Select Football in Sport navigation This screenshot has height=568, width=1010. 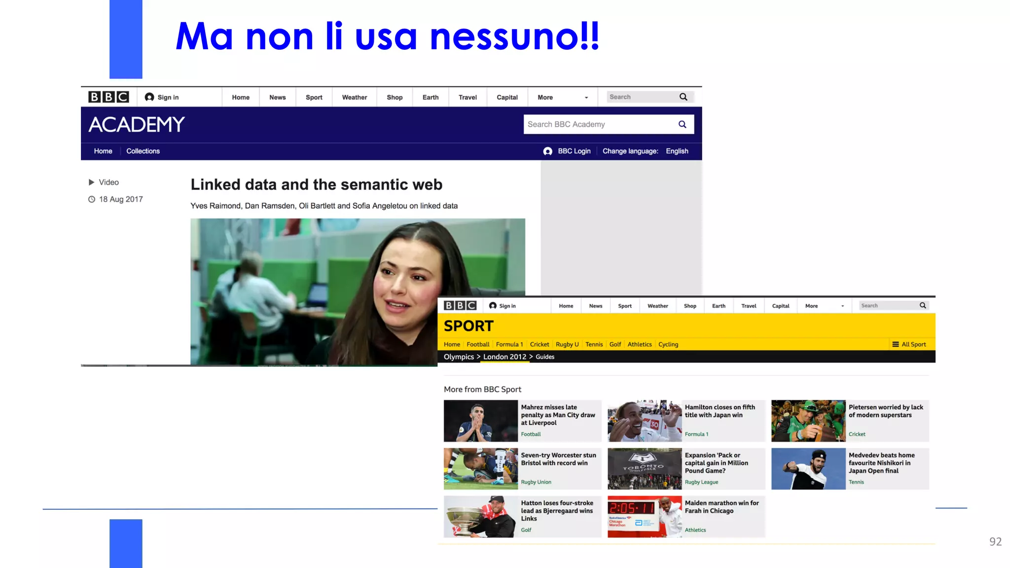coord(478,344)
